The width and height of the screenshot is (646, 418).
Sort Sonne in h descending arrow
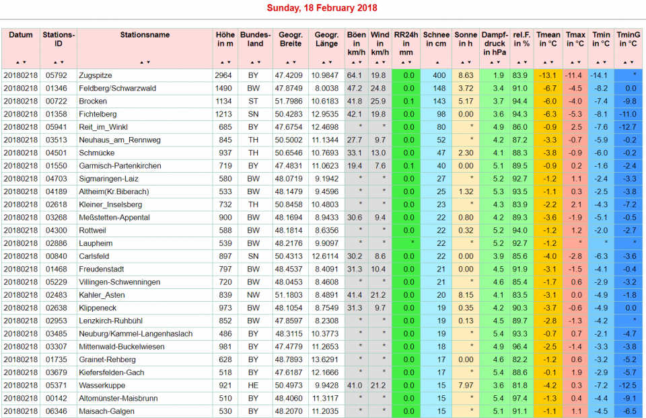click(x=469, y=62)
